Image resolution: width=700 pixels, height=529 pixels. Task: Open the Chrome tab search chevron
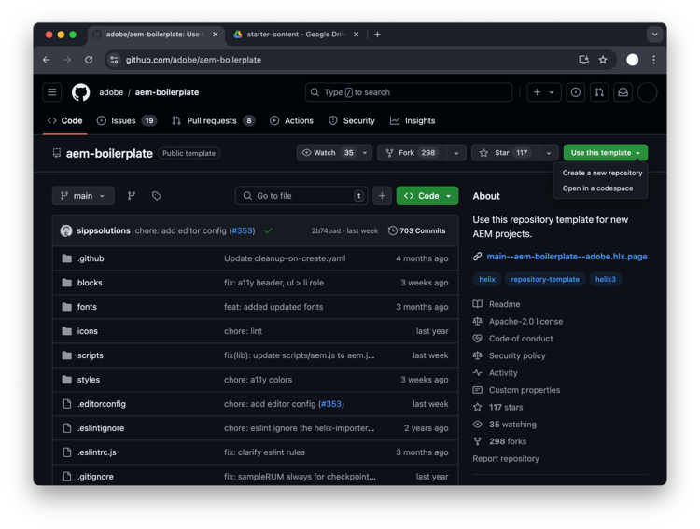point(654,35)
